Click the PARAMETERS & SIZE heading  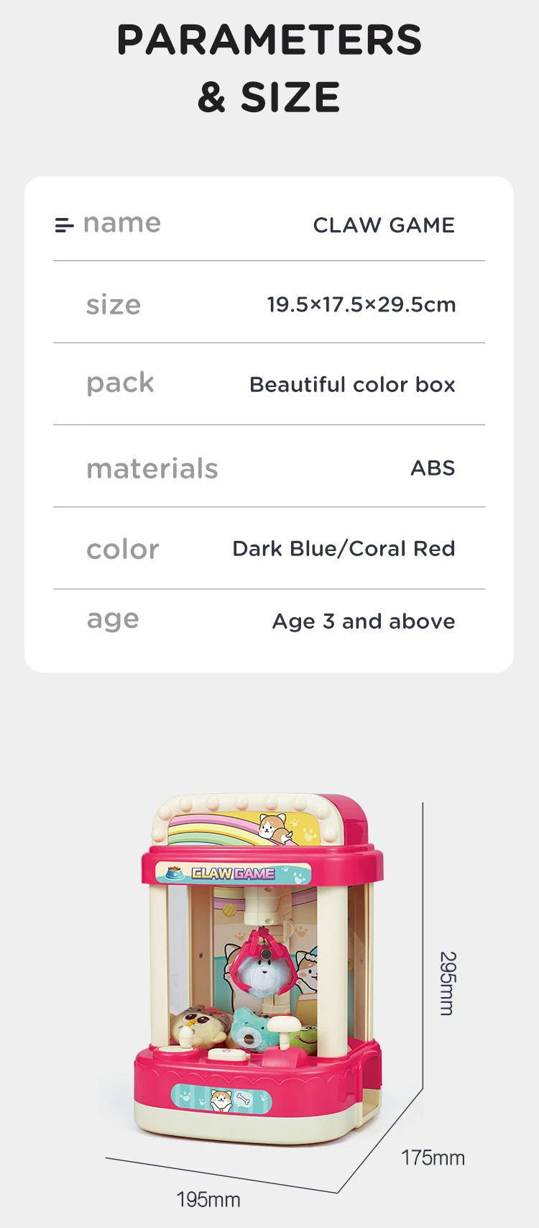coord(269,68)
